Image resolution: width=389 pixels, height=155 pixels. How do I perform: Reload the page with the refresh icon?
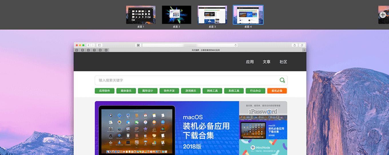click(236, 45)
